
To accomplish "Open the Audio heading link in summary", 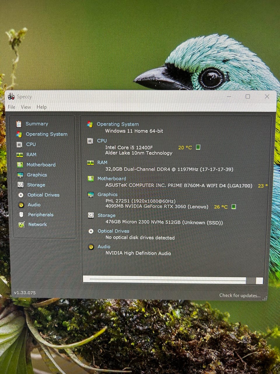I will coord(104,247).
